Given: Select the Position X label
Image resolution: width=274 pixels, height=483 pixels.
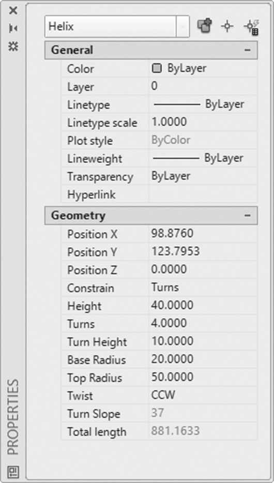Looking at the screenshot, I should 93,234.
